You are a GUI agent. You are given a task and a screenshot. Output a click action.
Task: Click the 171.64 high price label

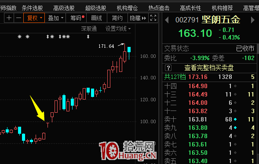point(106,46)
